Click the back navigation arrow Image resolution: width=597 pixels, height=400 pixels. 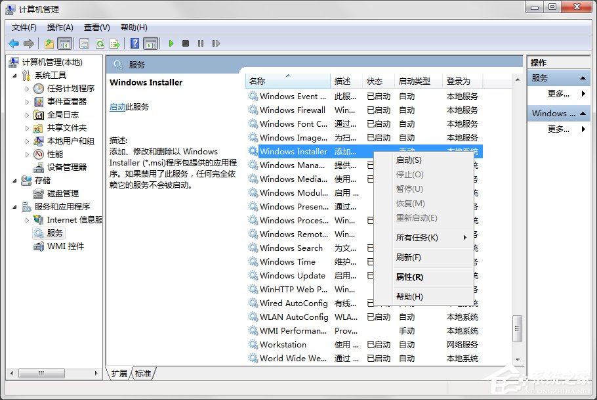click(x=13, y=43)
